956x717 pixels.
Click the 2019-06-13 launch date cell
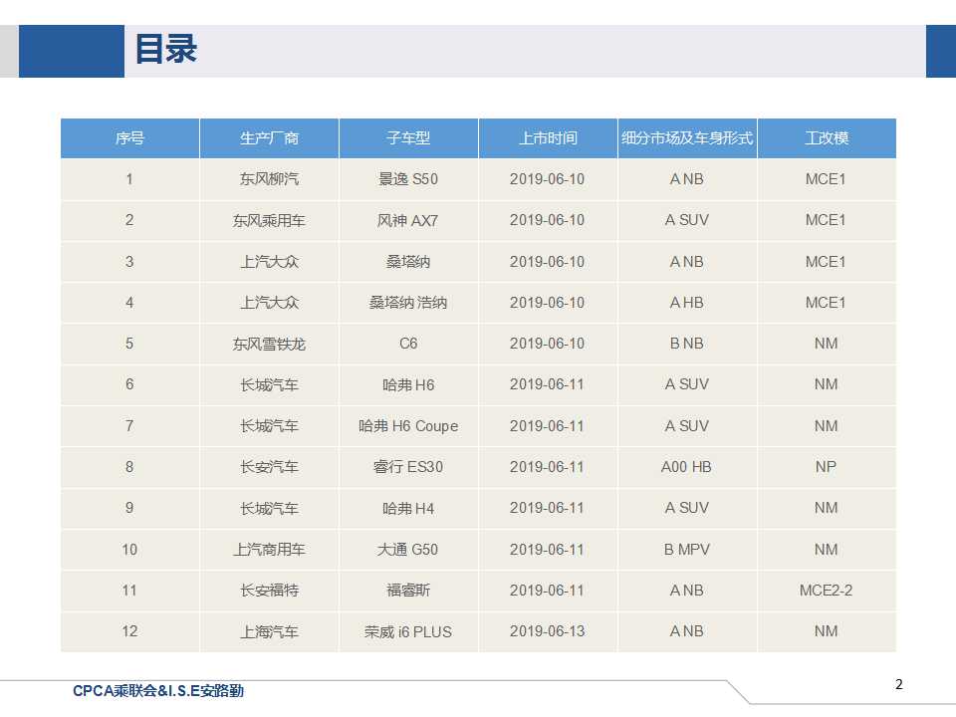548,631
